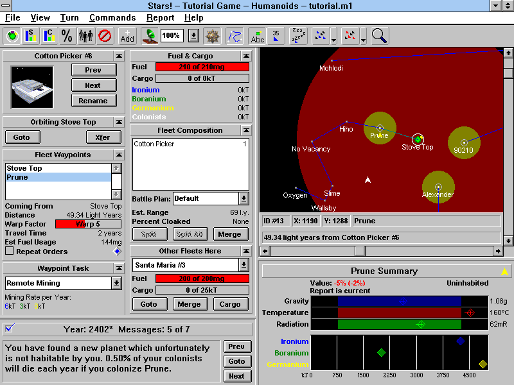The height and width of the screenshot is (385, 514).
Task: Enable the Repeat Orders checkbox
Action: click(10, 251)
